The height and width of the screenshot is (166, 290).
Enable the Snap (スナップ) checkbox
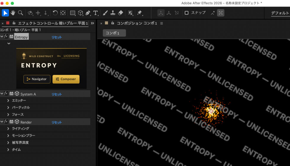(187, 13)
